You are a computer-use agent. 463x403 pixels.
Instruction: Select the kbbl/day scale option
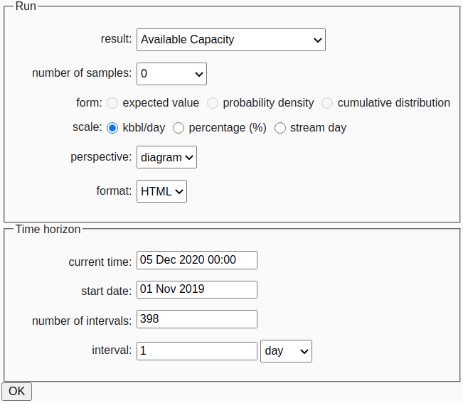112,128
